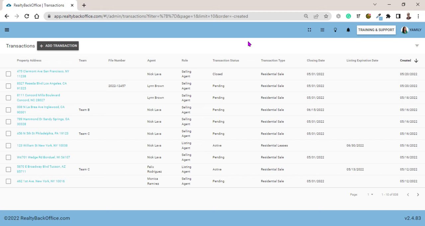Open 5870 E Broadway Blvd Tucson link
The width and height of the screenshot is (425, 226).
click(41, 169)
